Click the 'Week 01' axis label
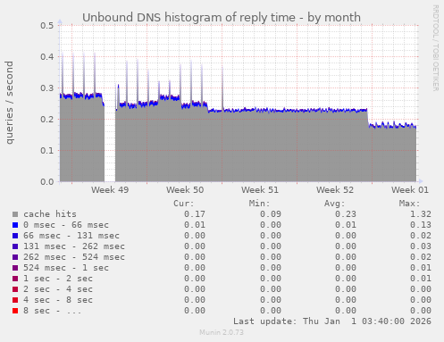 click(x=410, y=190)
